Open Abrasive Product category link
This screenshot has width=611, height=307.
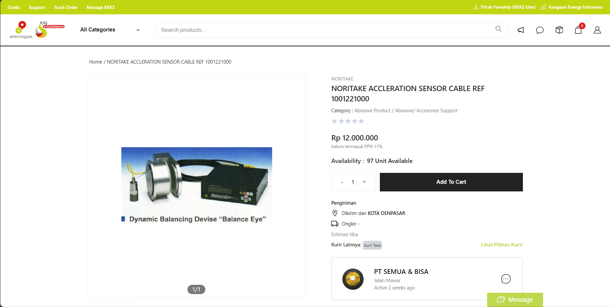point(373,111)
